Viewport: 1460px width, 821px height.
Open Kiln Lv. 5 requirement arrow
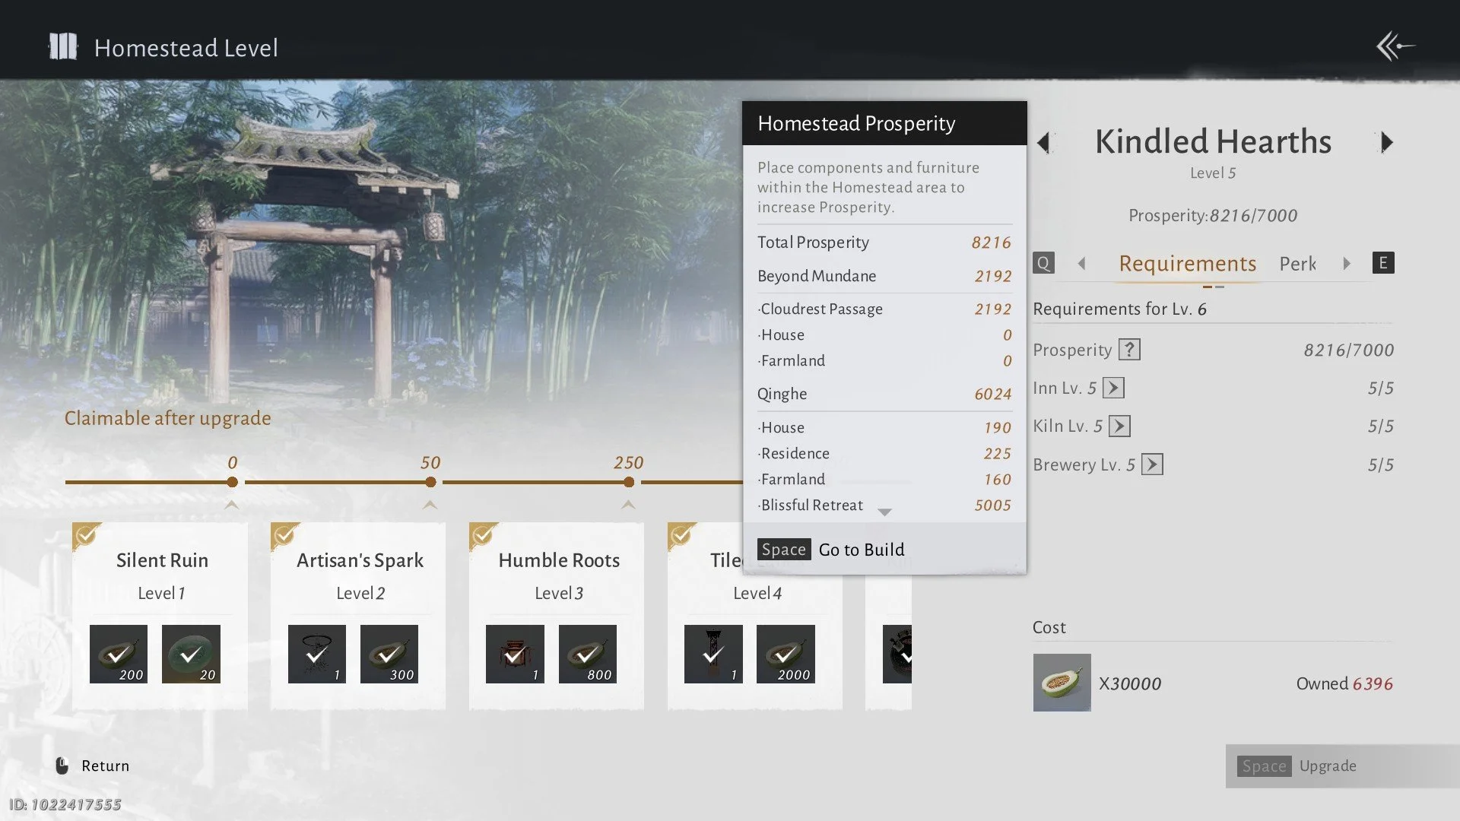1119,426
